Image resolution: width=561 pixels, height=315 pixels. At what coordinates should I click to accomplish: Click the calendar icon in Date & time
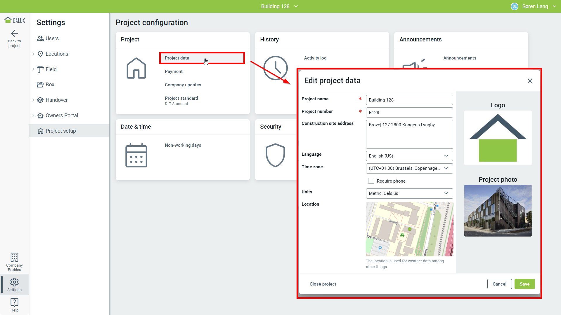136,155
